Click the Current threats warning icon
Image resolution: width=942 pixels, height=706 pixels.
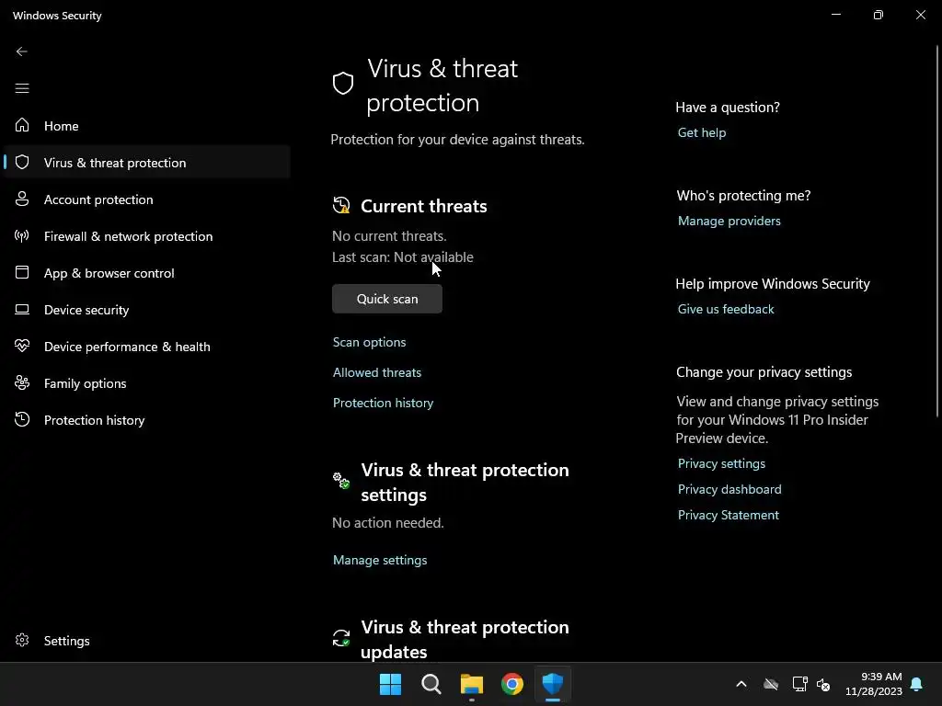pos(341,205)
